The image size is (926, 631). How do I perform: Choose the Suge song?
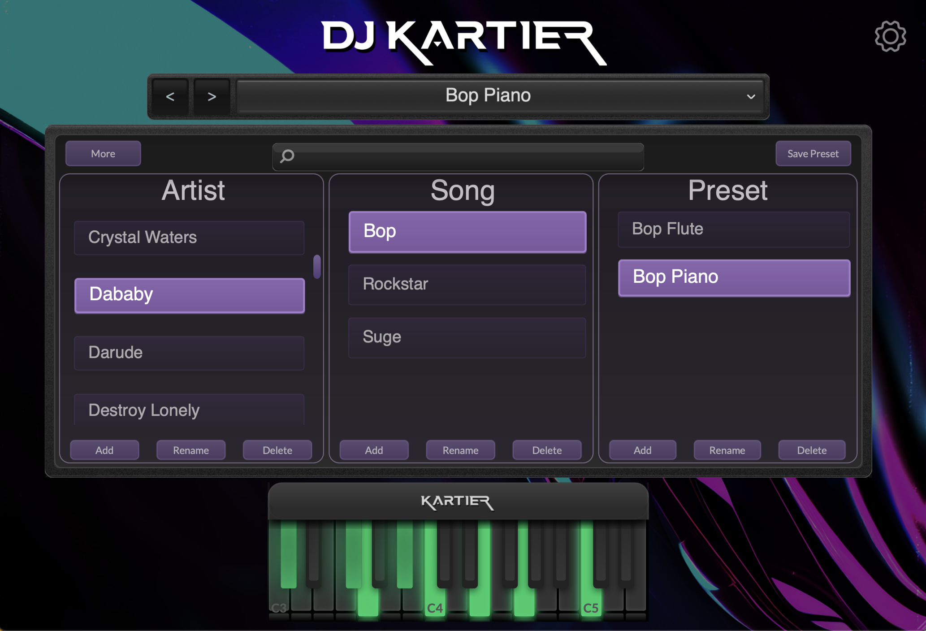[467, 337]
